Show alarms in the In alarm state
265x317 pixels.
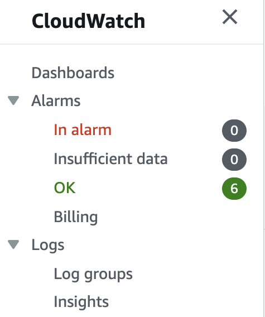[83, 129]
